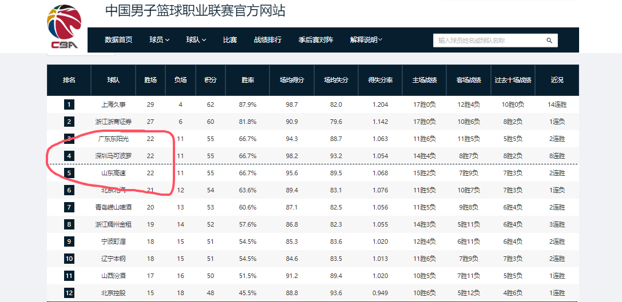Go to 数据首页 in navigation

pyautogui.click(x=118, y=40)
